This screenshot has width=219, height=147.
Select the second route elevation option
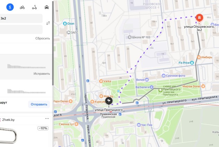pos(26,89)
